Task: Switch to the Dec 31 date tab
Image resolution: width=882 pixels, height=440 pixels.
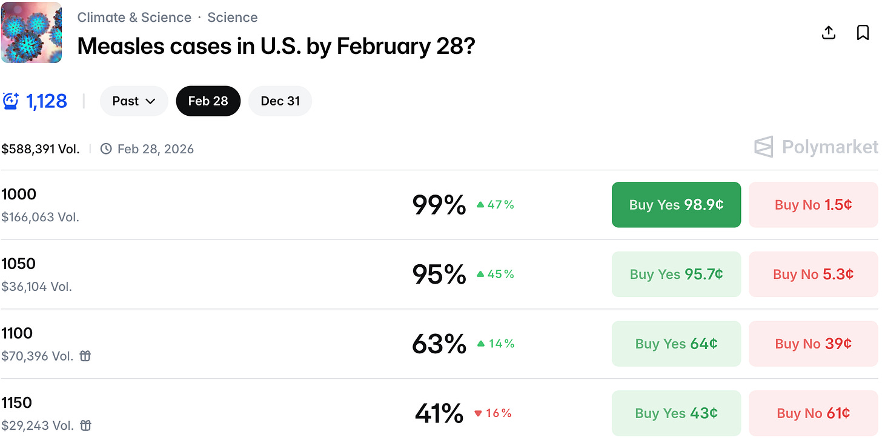Action: (x=280, y=101)
